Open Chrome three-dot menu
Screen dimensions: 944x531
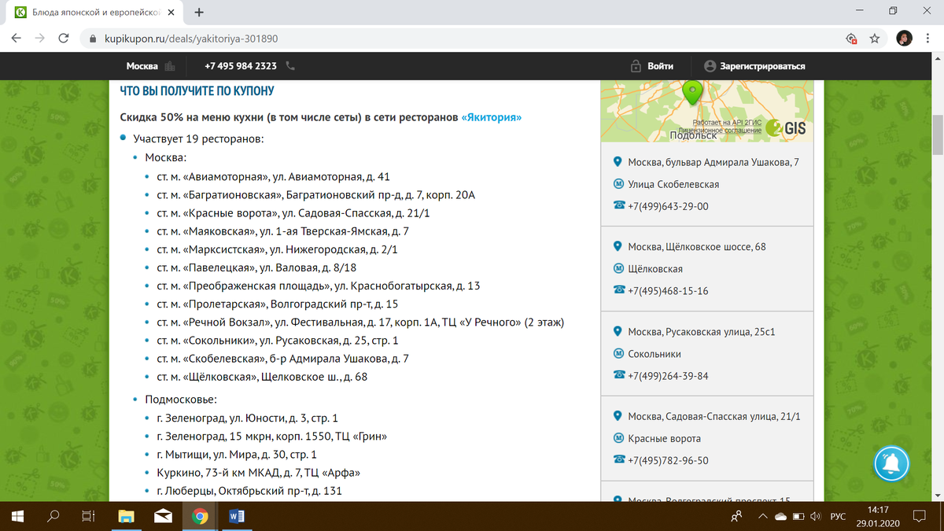point(928,38)
